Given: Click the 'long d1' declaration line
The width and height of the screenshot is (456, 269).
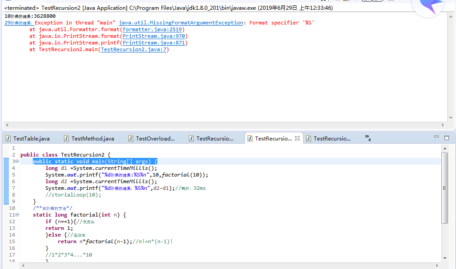Looking at the screenshot, I should pyautogui.click(x=101, y=168).
